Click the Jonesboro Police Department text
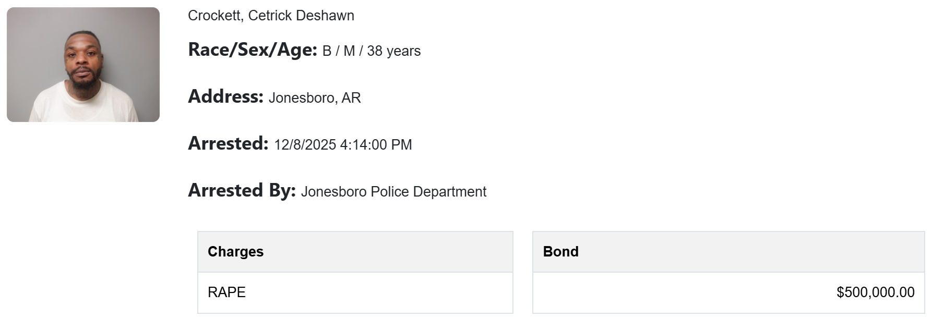 coord(393,192)
